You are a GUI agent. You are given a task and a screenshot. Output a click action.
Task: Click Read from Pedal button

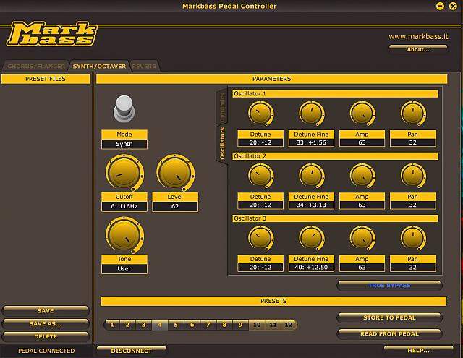coord(389,334)
